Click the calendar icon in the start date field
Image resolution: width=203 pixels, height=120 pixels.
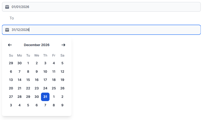pyautogui.click(x=7, y=7)
